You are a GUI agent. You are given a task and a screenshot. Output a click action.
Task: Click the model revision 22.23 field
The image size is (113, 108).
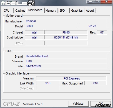[x=92, y=26]
